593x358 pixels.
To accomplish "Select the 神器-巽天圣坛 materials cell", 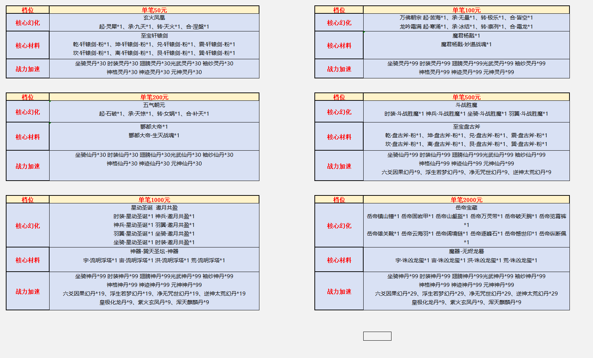I will coord(154,259).
